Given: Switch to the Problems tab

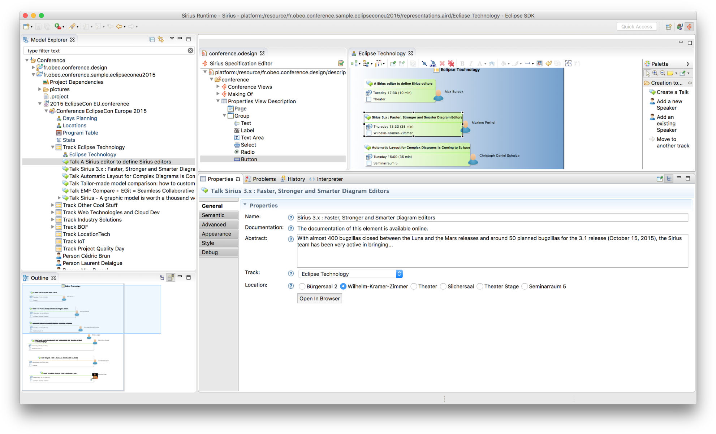Looking at the screenshot, I should (260, 179).
